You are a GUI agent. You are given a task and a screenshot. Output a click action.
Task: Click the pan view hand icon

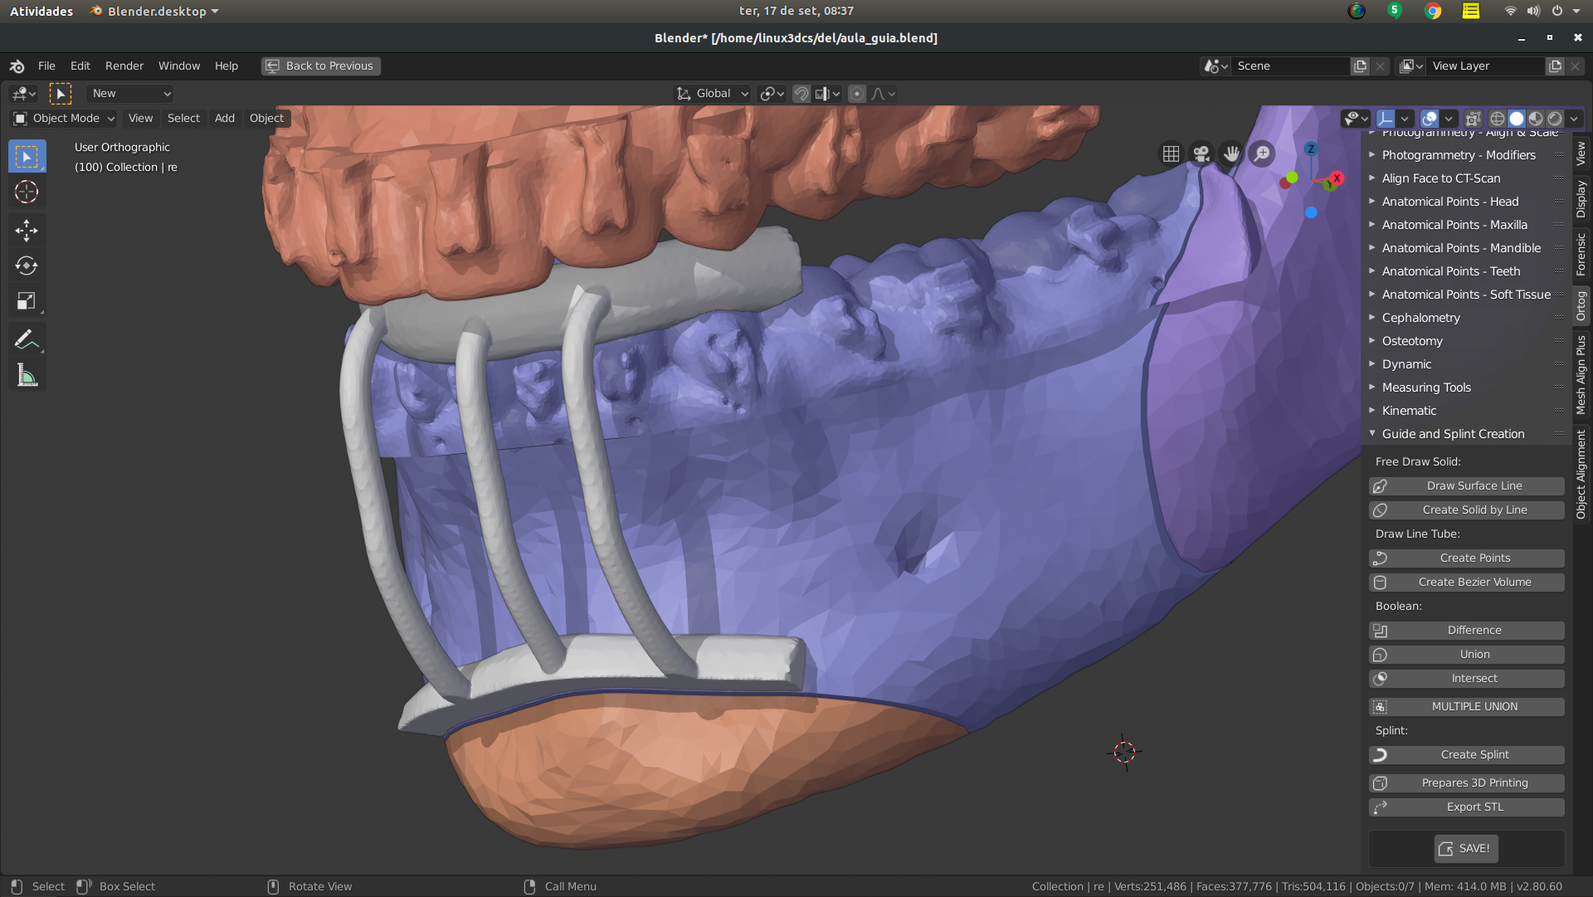1231,154
